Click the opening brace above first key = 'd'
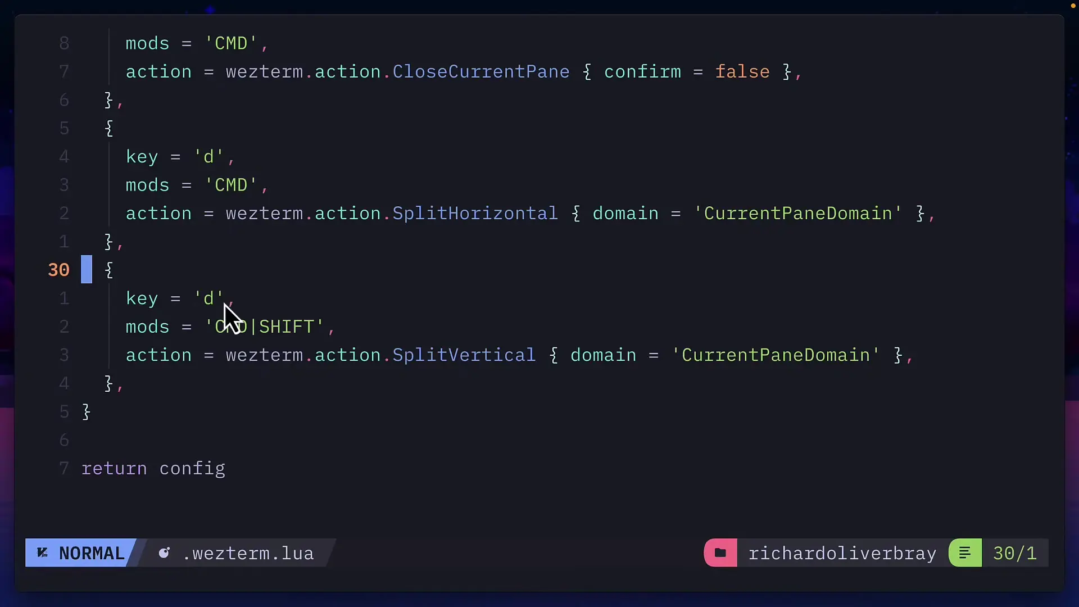This screenshot has width=1079, height=607. [109, 128]
